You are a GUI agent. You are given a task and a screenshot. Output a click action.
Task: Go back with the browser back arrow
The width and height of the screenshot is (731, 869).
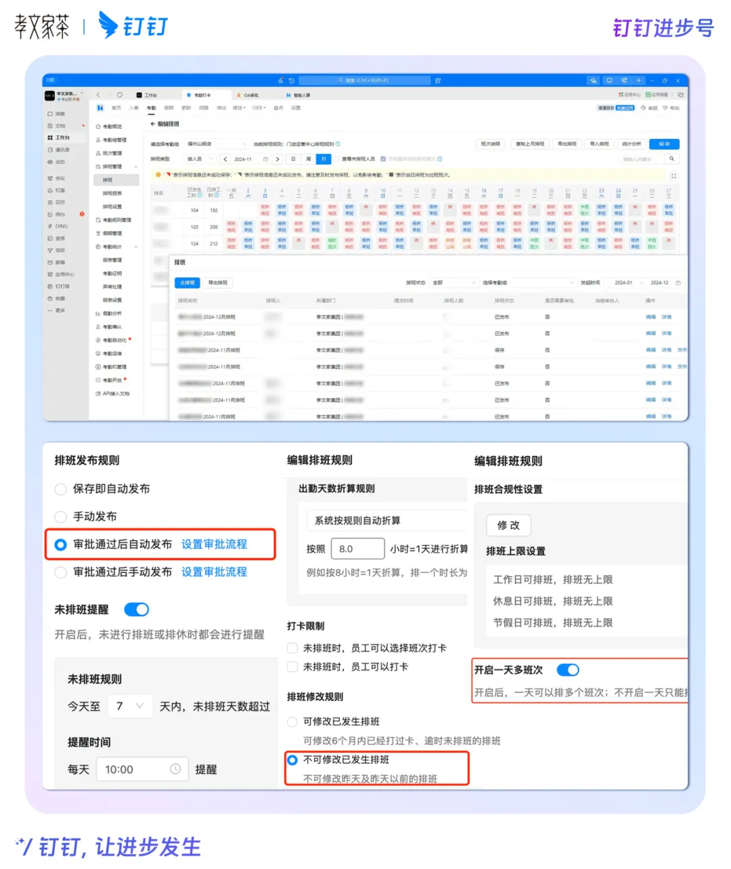click(98, 95)
